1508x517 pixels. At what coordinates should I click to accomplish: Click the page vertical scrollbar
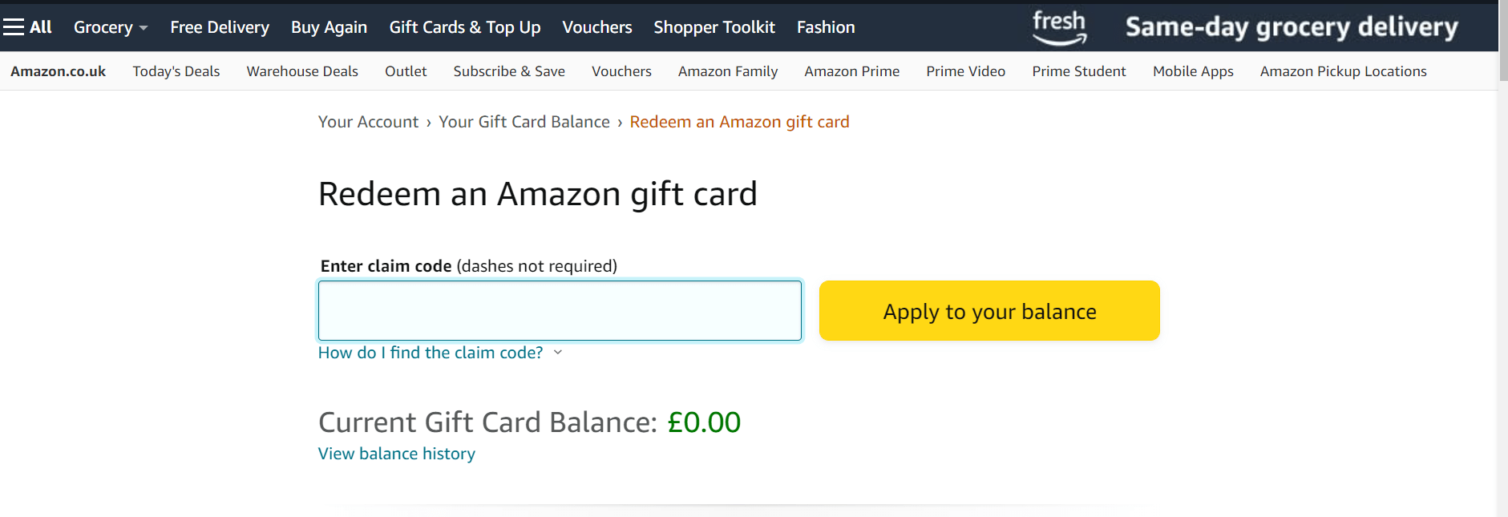pyautogui.click(x=1502, y=240)
